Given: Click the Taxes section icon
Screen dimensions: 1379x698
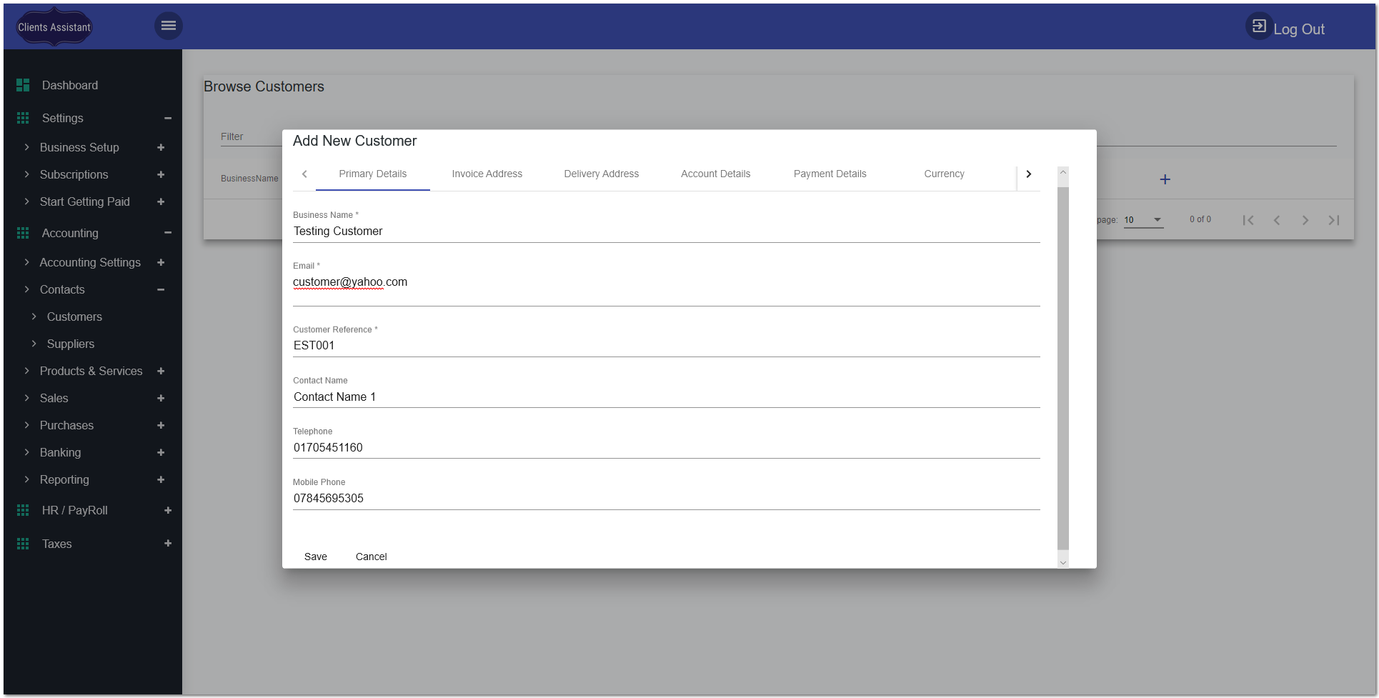Looking at the screenshot, I should pyautogui.click(x=22, y=544).
